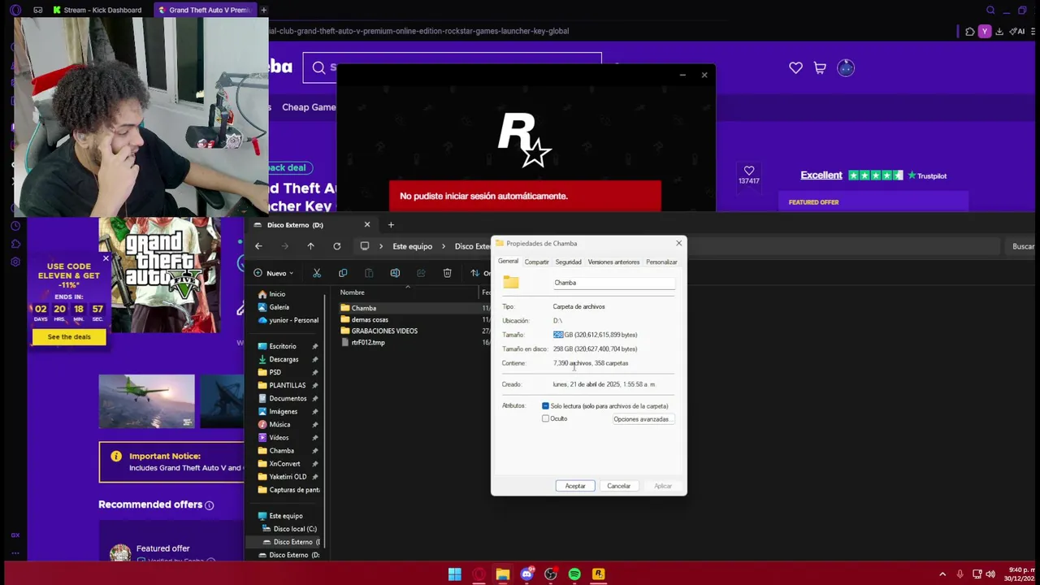Go up one folder level in Explorer
Image resolution: width=1040 pixels, height=585 pixels.
(x=310, y=246)
